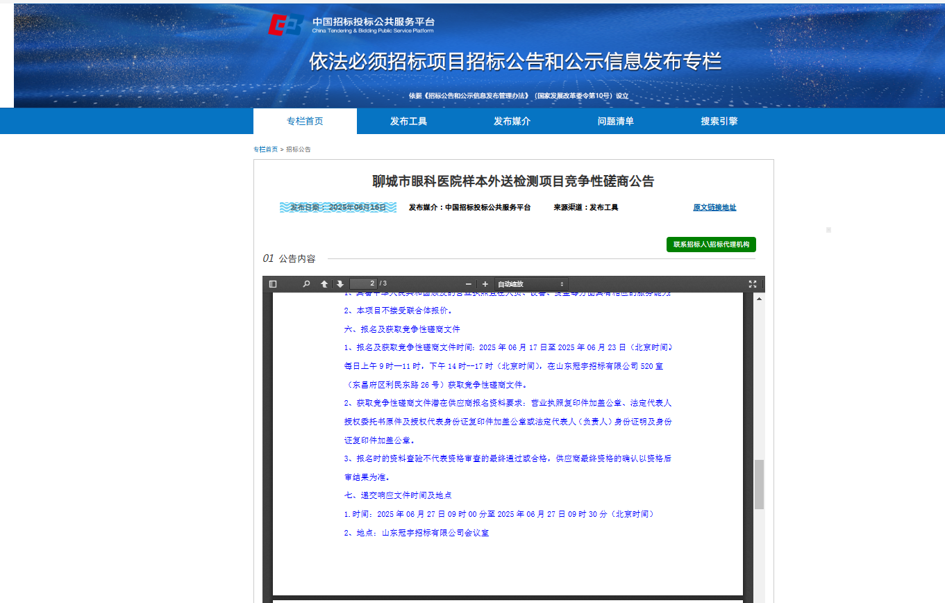Zoom out of the PDF document
This screenshot has height=603, width=945.
click(467, 283)
